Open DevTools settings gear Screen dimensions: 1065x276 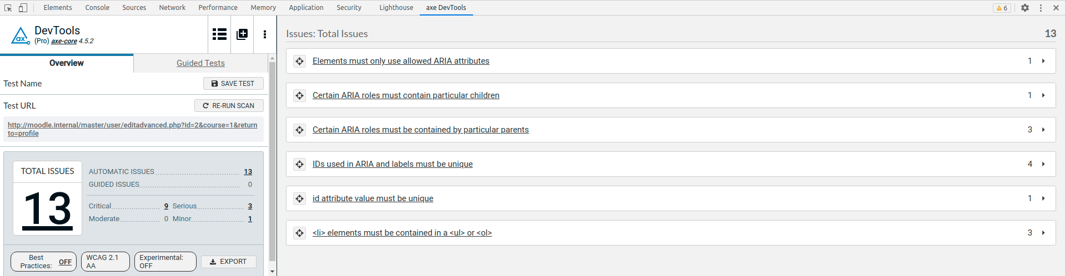pos(1025,8)
